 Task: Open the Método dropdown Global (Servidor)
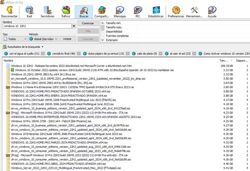[43, 39]
